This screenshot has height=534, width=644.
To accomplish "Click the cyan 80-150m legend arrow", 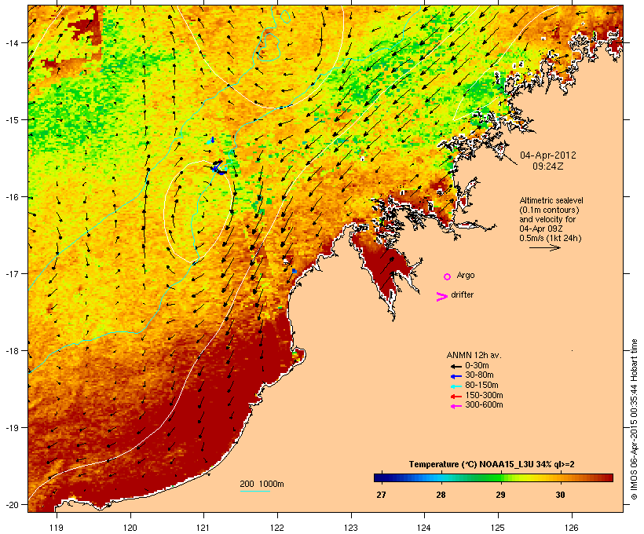I will (x=456, y=386).
